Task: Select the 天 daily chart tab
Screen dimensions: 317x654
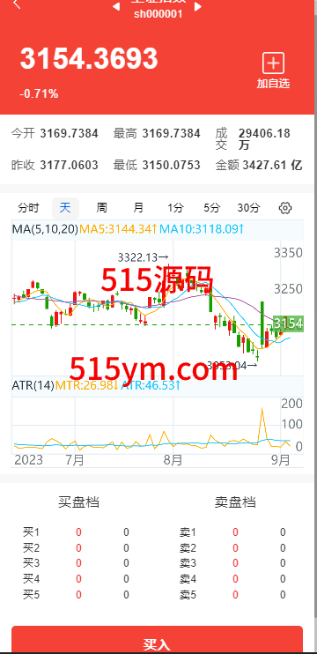Action: [65, 208]
